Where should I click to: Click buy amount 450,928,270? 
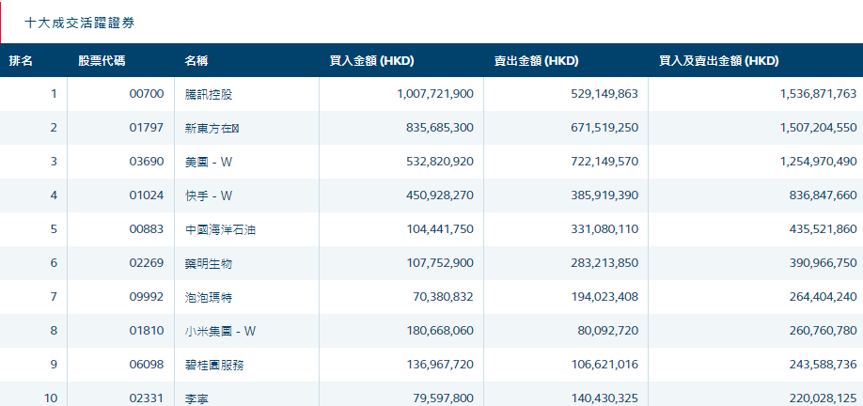(440, 195)
